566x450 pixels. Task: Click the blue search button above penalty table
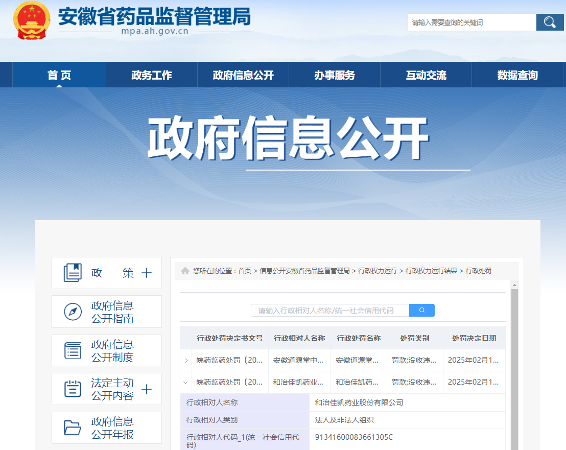point(421,310)
